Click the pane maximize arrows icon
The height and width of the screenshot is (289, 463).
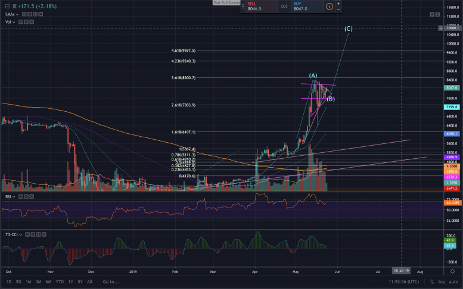pyautogui.click(x=437, y=14)
